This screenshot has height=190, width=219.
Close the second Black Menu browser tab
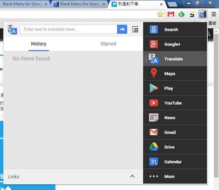(104, 4)
